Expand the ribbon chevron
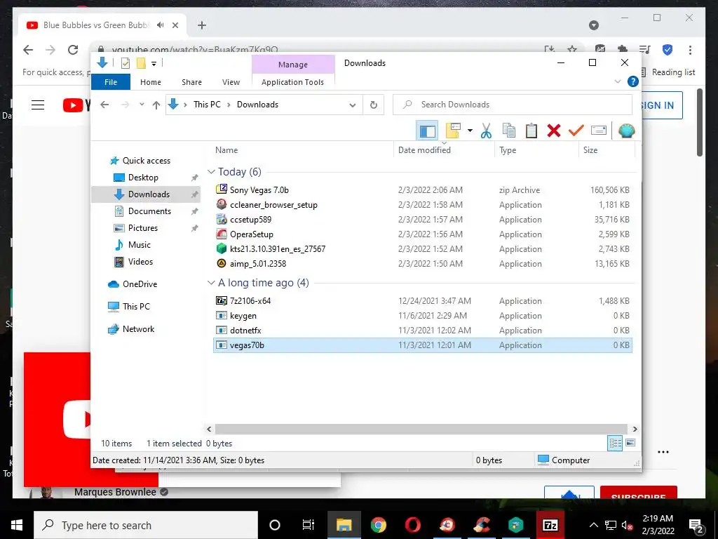 point(617,81)
